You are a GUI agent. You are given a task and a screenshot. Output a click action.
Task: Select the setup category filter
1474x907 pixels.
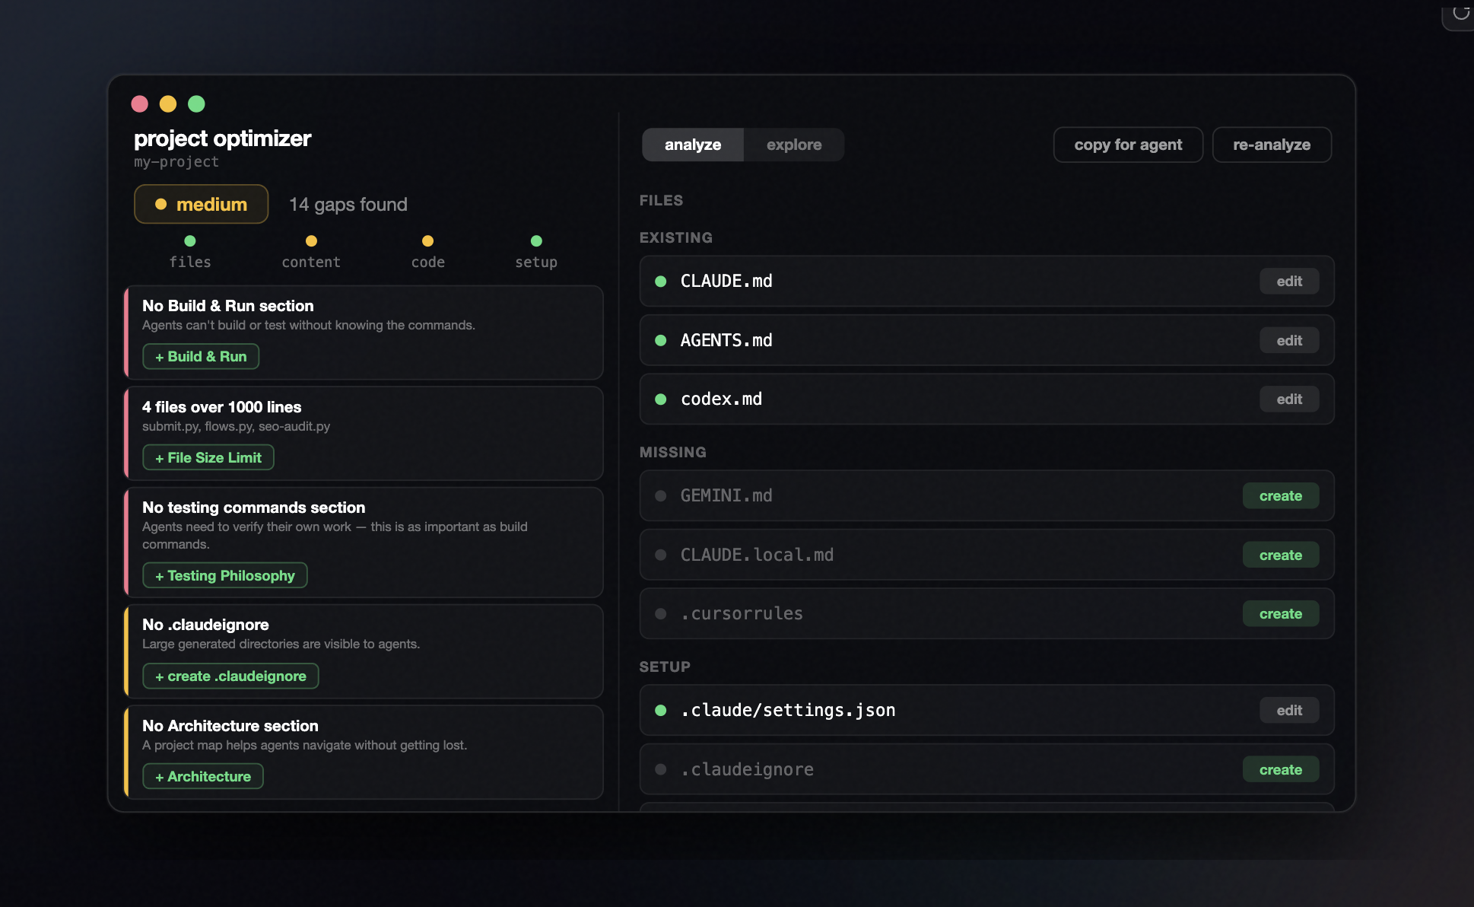point(536,253)
